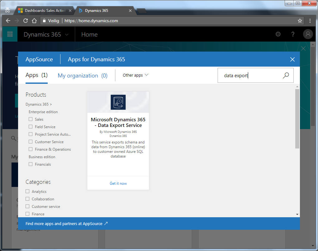318x251 pixels.
Task: Go back in the browser
Action: tap(8, 21)
